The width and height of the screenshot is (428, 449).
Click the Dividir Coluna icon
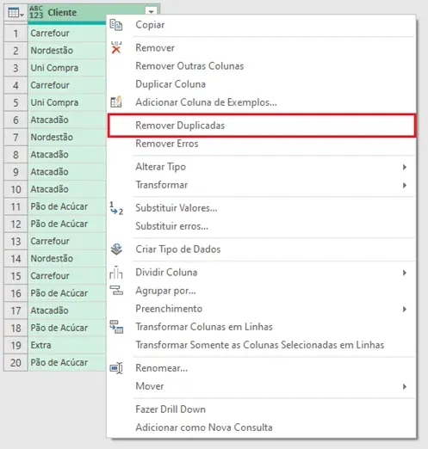tap(116, 273)
